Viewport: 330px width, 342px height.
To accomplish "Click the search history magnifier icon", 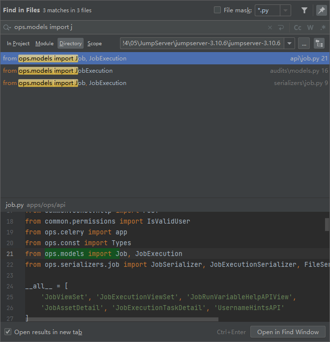I will 7,28.
